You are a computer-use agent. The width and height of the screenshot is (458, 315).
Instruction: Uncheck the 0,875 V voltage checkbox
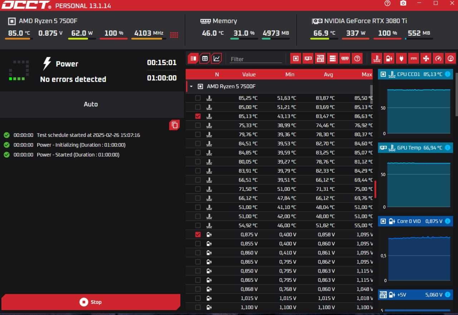[198, 235]
